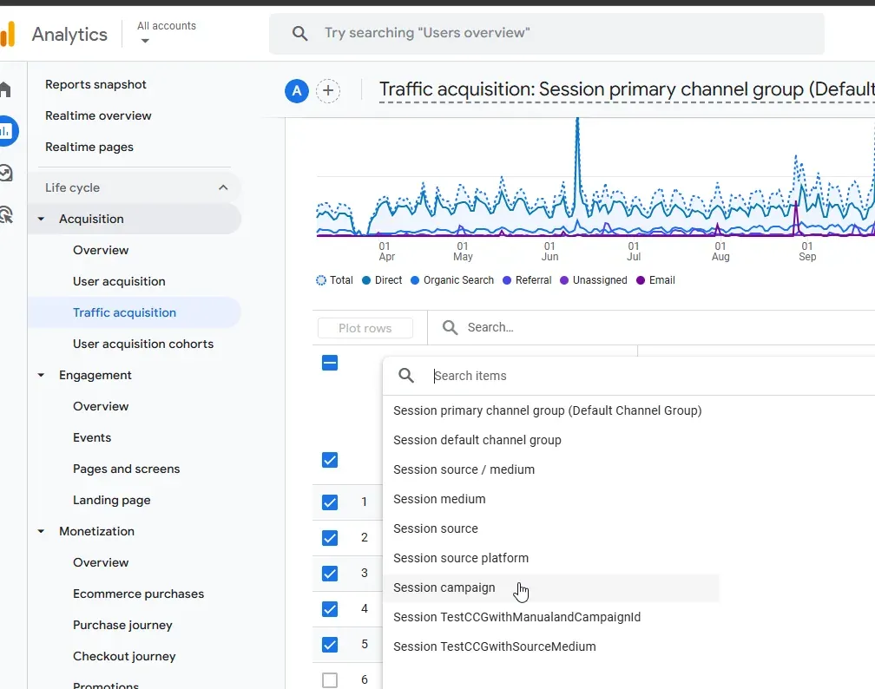Toggle Organic Search series in legend
875x689 pixels.
(x=452, y=280)
